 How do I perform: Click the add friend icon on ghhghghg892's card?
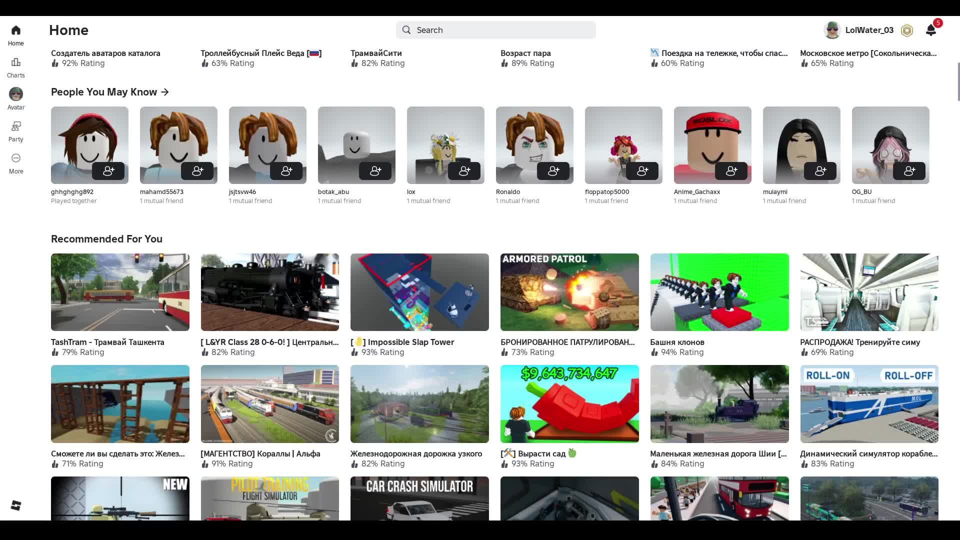pyautogui.click(x=109, y=171)
